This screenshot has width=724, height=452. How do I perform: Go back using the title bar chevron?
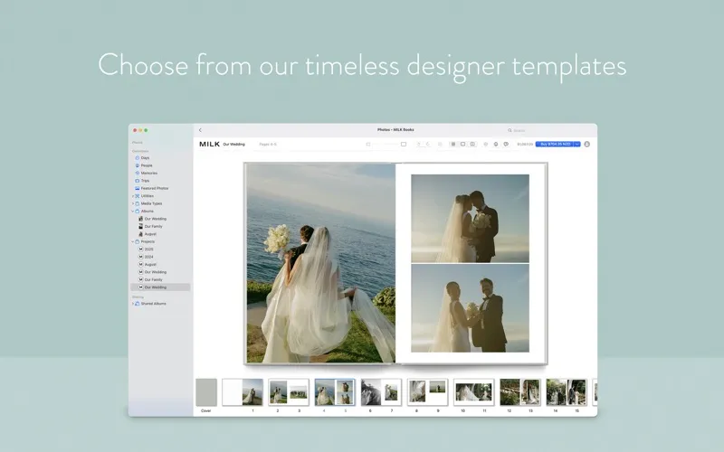click(x=200, y=130)
